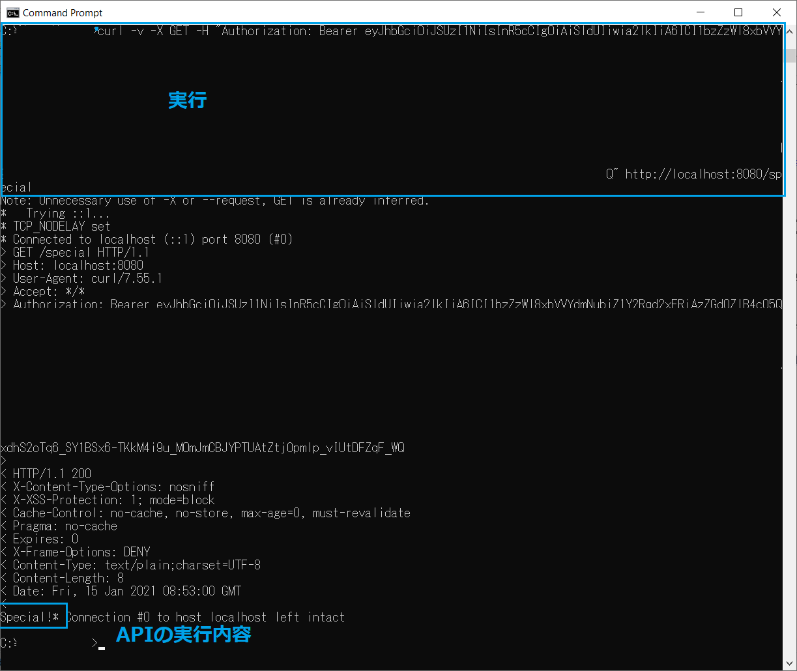Click the 'Accept: */*' line
The image size is (797, 671).
[42, 291]
